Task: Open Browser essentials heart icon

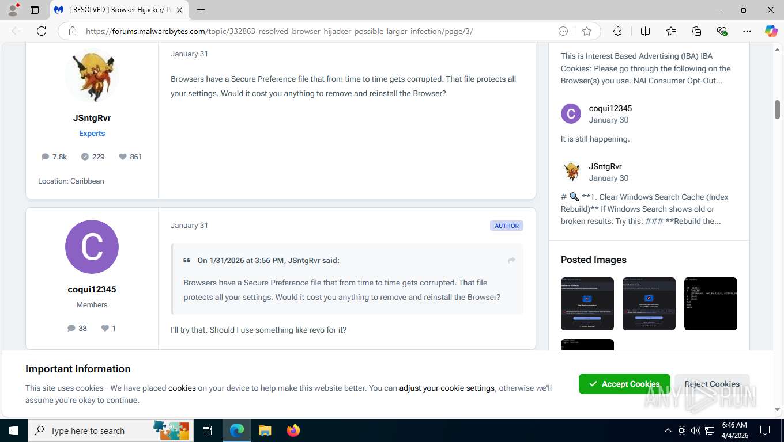Action: click(722, 31)
